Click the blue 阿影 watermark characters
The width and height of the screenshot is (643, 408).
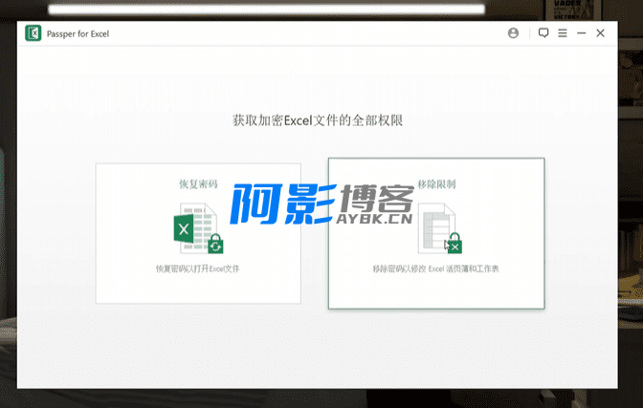tap(276, 204)
